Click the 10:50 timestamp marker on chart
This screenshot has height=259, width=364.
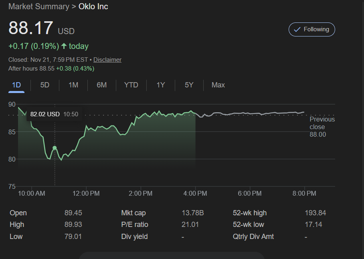point(71,114)
